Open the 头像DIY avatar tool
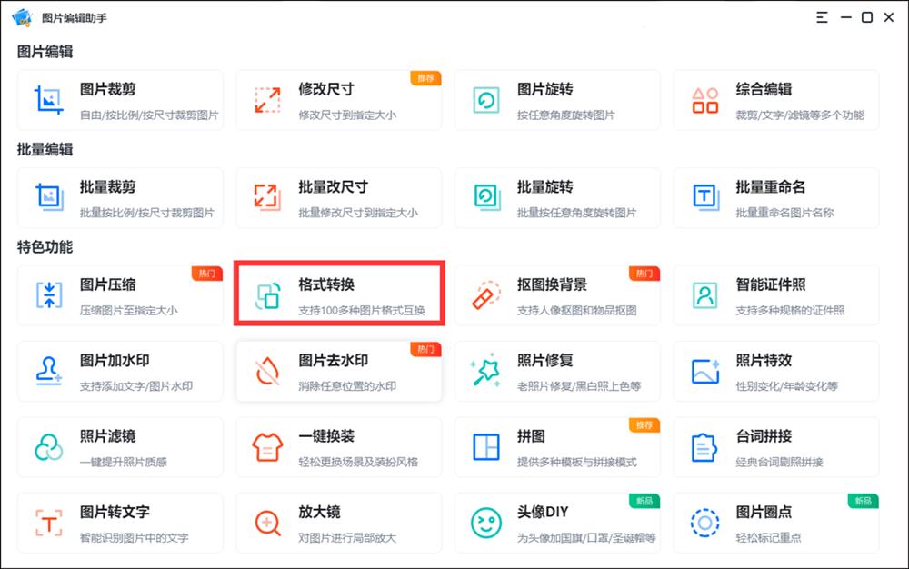The image size is (909, 569). [557, 523]
